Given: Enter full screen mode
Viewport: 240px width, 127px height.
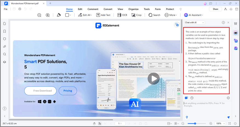Looking at the screenshot, I should click(230, 123).
